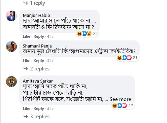Like Amitava Sarkar's comment

click(x=27, y=109)
